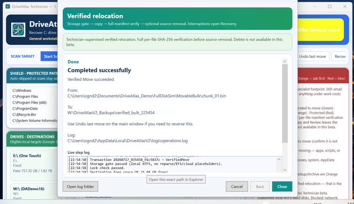This screenshot has height=204, width=354.
Task: Click the partially hidden Start Scan button
Action: point(49,56)
